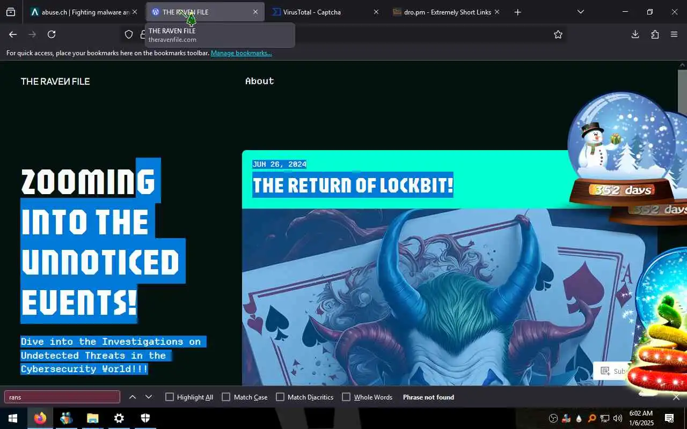Open the Extensions puzzle icon

(655, 34)
